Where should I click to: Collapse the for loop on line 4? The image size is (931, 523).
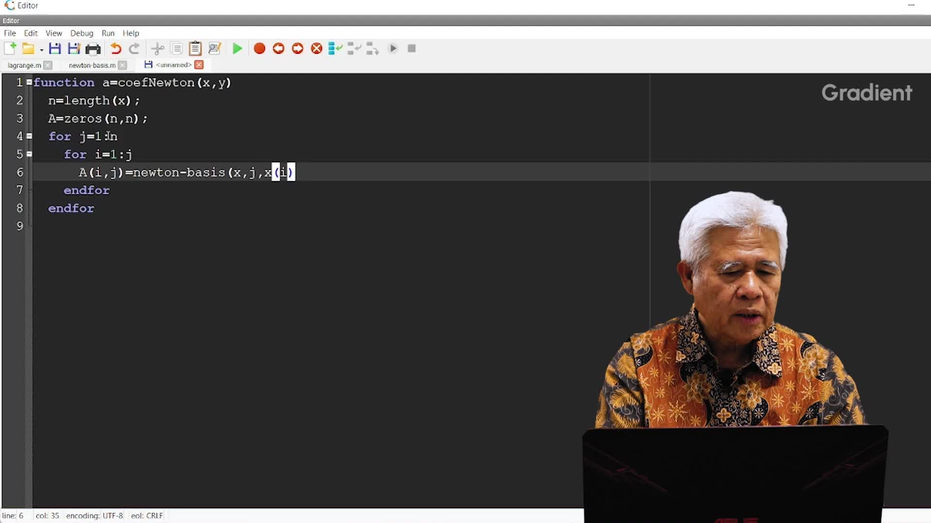pos(30,136)
